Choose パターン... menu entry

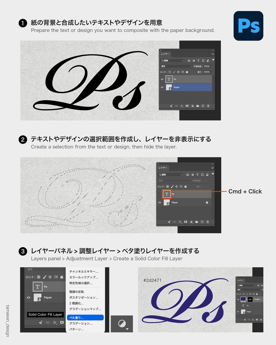pos(76,329)
